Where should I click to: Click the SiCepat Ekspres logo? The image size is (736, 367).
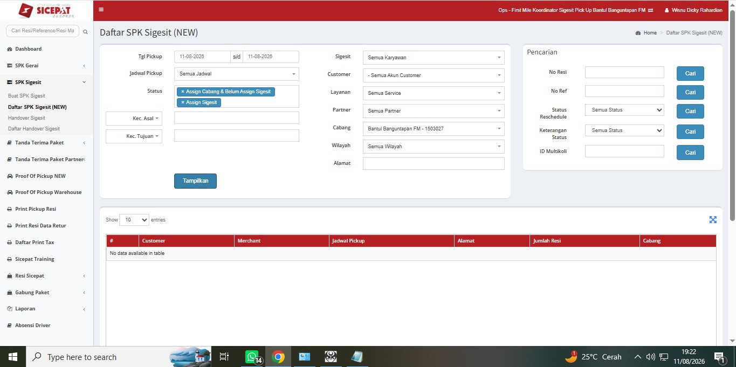click(46, 10)
